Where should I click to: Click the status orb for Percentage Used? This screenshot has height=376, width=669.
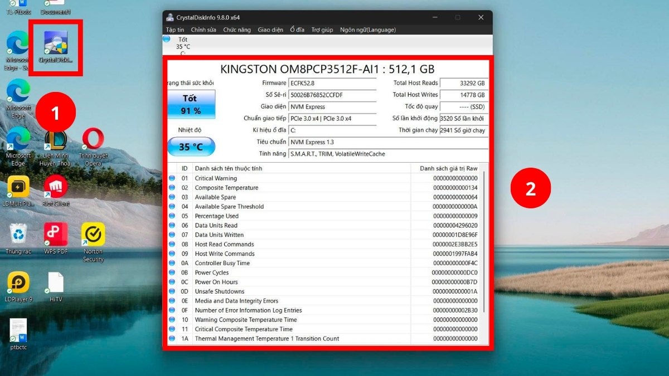172,216
